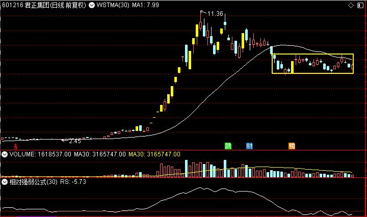367x217 pixels.
Task: Click the 相对强弱公式(30) indicator name
Action: [x=34, y=182]
